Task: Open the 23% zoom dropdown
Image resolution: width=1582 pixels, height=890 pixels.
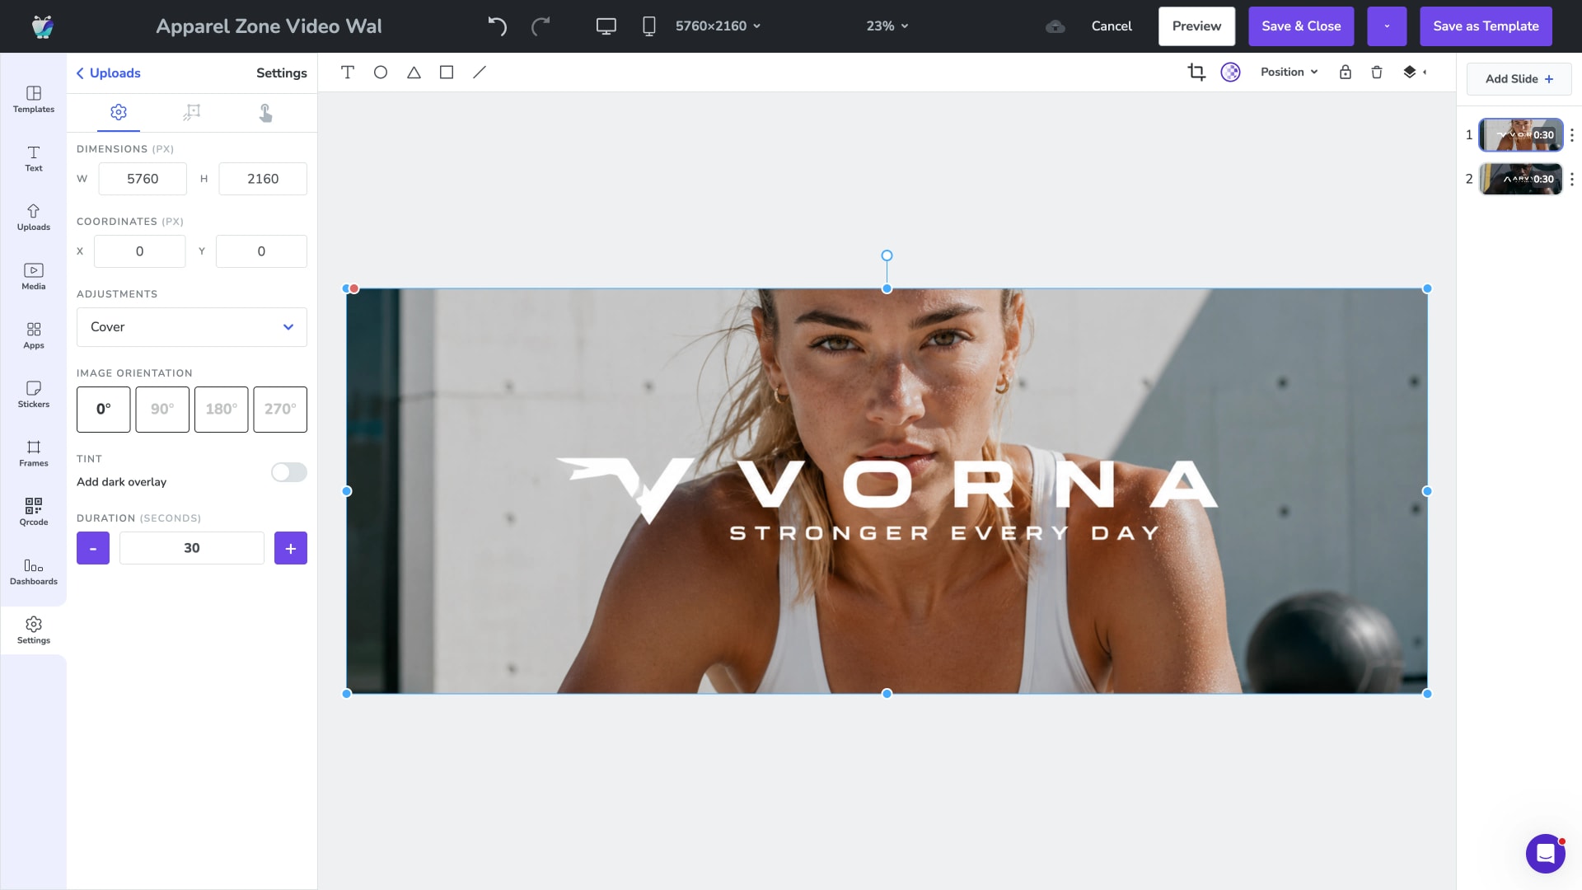Action: coord(887,26)
